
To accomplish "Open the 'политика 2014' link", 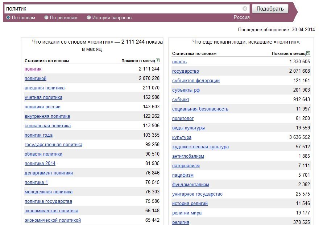I will pos(40,164).
